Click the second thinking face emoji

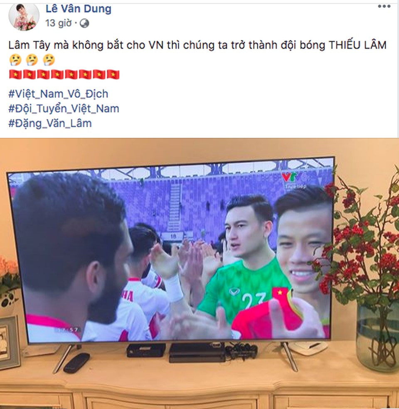coord(32,60)
